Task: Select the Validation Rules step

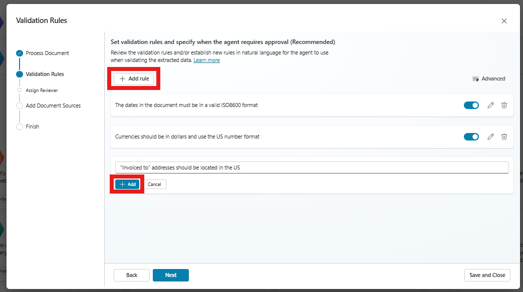Action: click(45, 74)
